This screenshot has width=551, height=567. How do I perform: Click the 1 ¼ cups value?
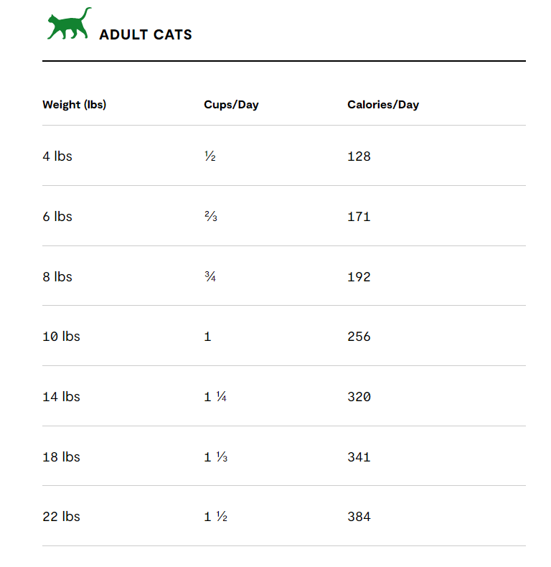pyautogui.click(x=215, y=397)
